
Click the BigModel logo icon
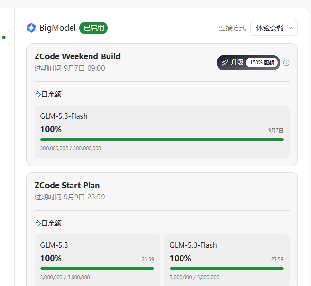(x=31, y=28)
